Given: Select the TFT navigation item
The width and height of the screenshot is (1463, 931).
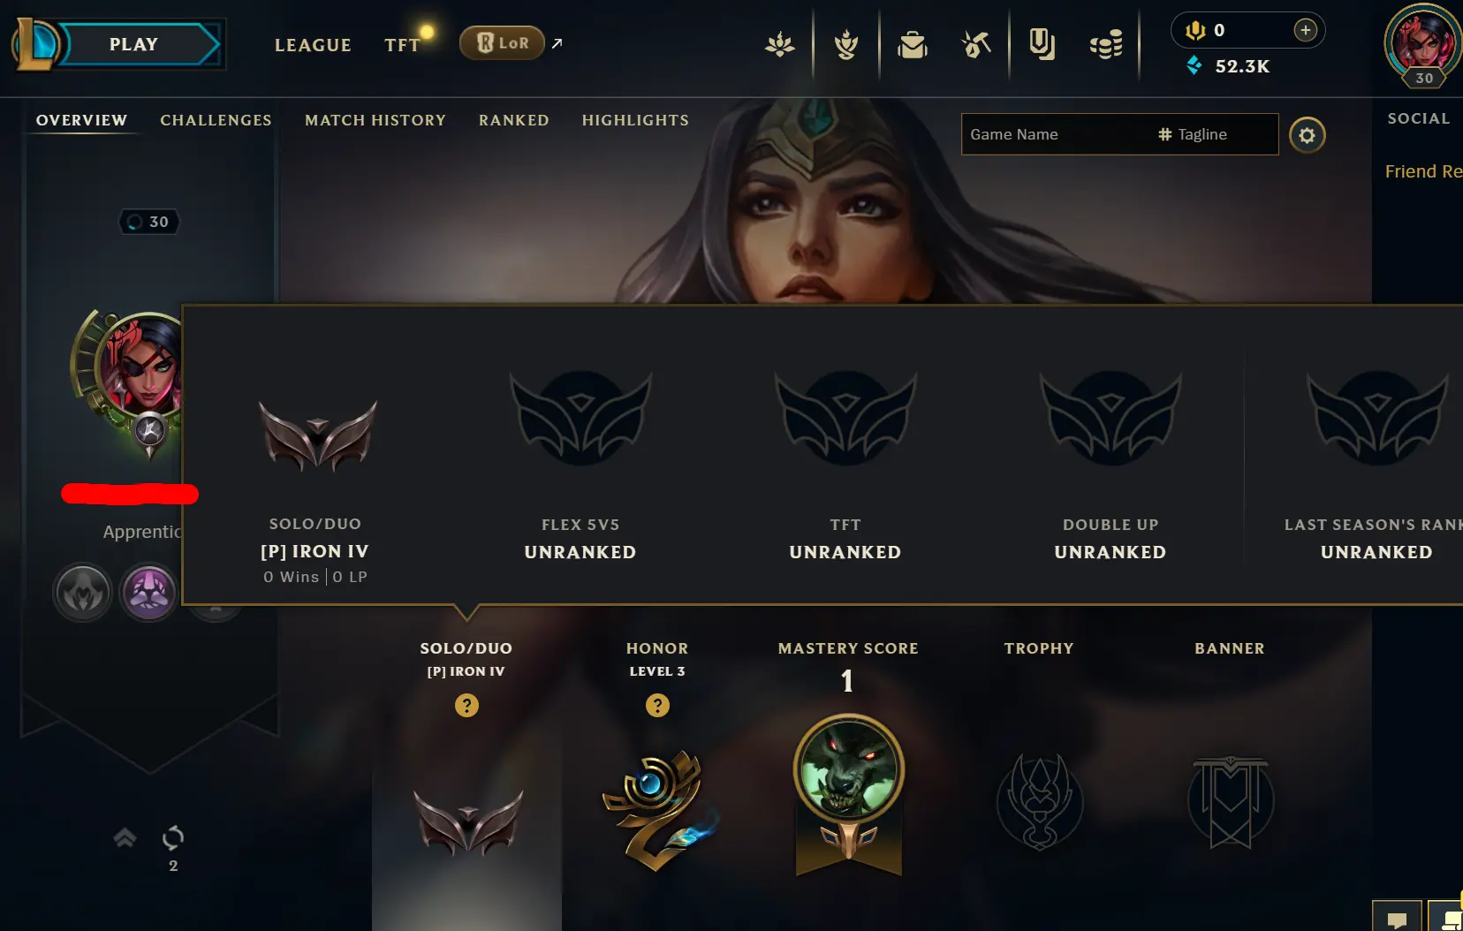Looking at the screenshot, I should pos(402,45).
